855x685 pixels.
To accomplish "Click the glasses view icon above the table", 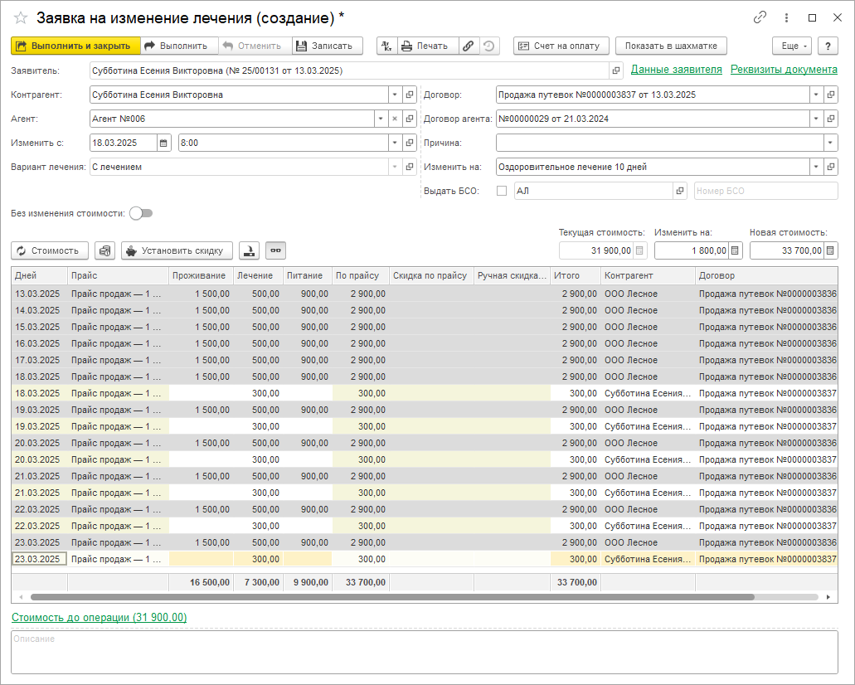I will 275,250.
